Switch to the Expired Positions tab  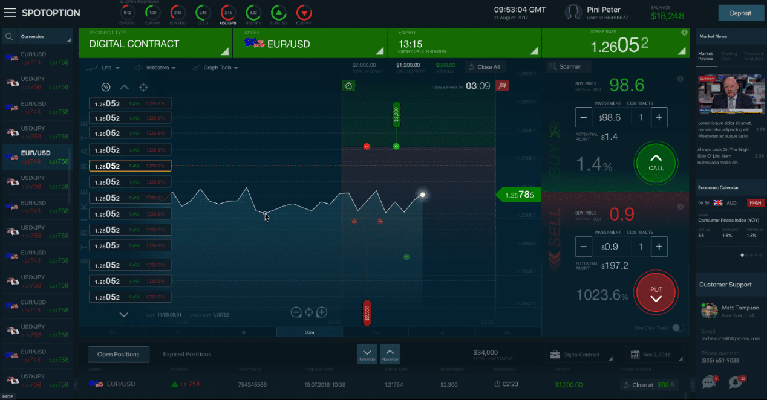(x=187, y=354)
